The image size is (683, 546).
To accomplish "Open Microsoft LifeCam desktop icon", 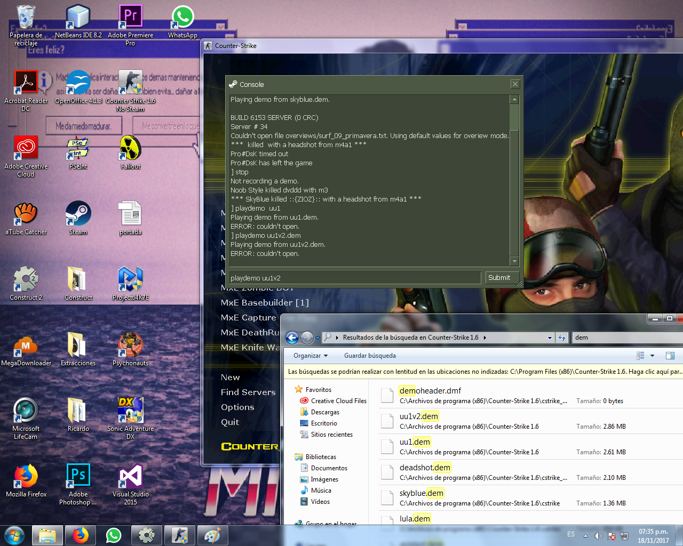I will click(x=26, y=419).
